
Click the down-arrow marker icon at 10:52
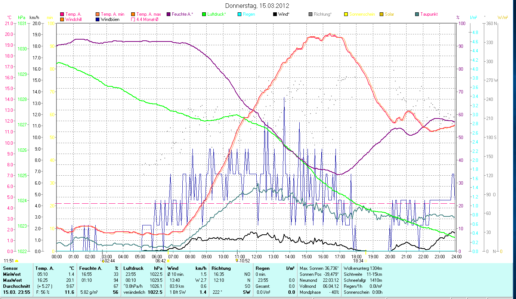237,261
